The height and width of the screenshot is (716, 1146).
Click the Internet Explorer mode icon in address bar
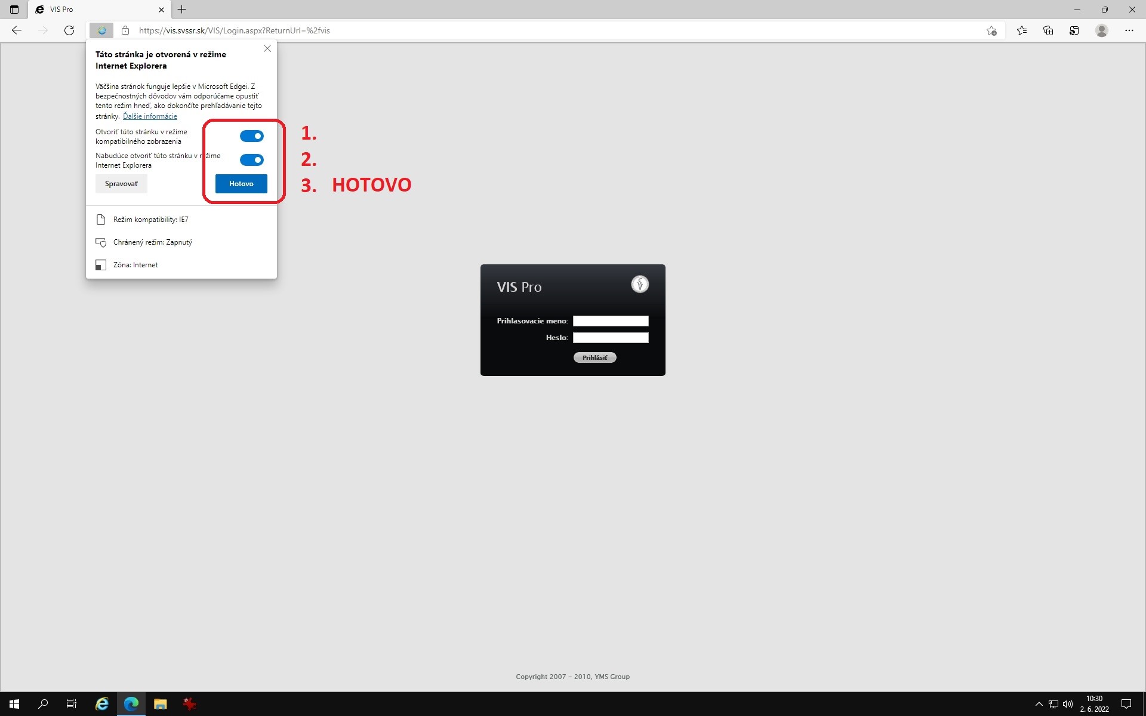tap(101, 30)
